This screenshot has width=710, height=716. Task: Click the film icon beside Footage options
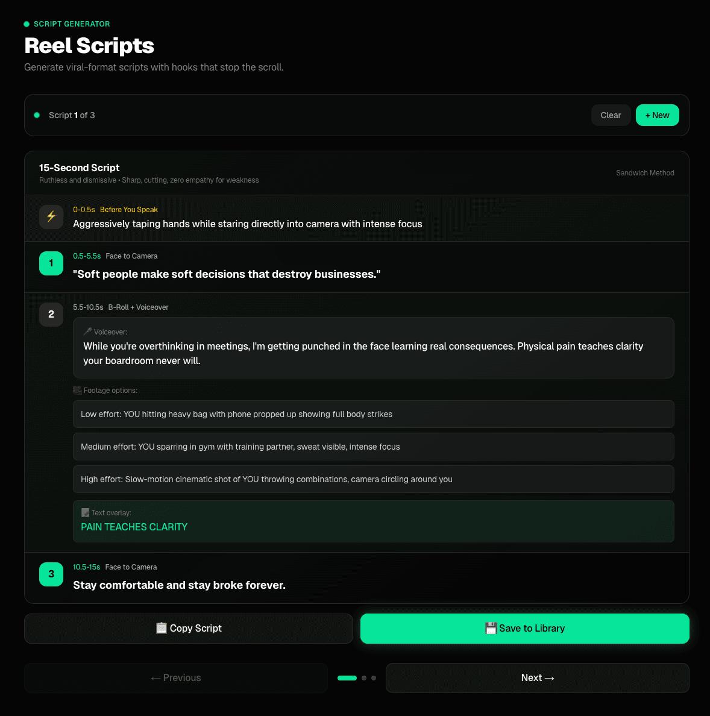(x=77, y=390)
